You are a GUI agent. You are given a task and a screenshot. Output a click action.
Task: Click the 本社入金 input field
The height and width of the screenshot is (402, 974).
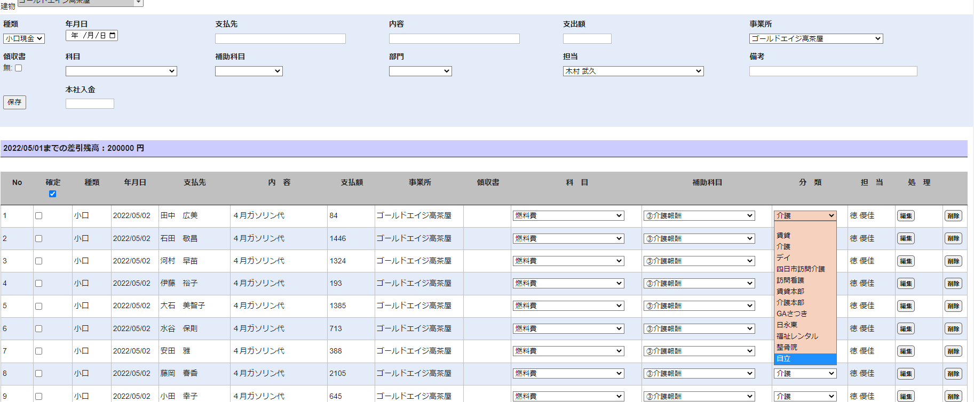coord(90,104)
